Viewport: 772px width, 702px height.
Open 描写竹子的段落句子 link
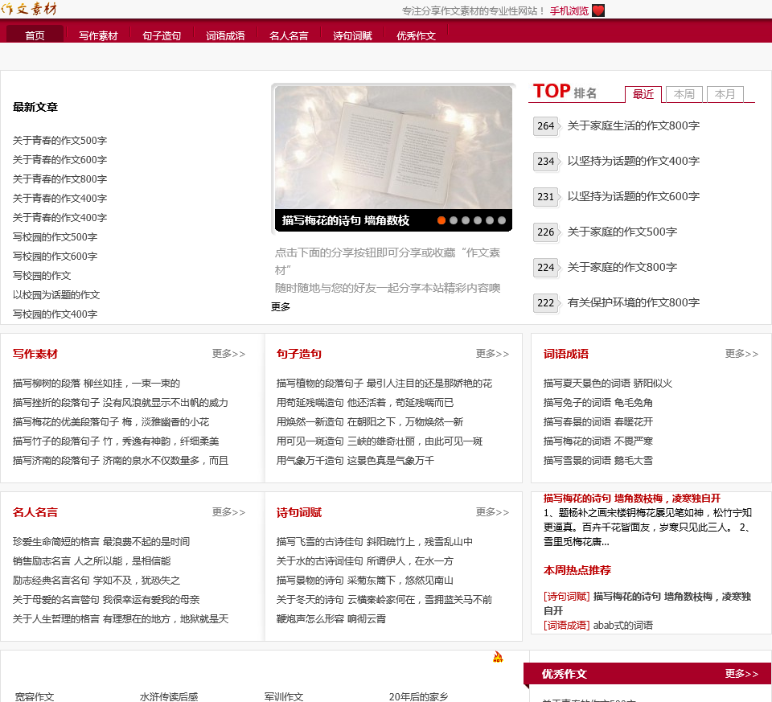pyautogui.click(x=116, y=441)
